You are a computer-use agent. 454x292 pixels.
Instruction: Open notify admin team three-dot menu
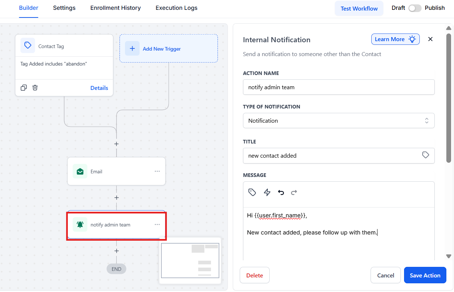(x=157, y=225)
